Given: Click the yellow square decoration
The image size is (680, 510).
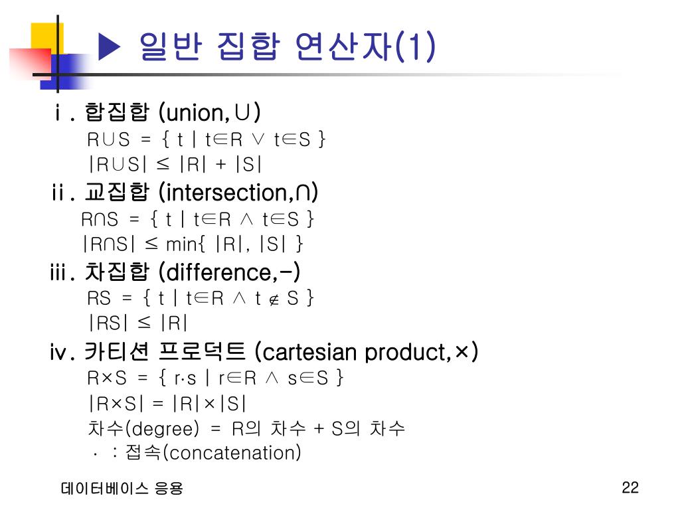Looking at the screenshot, I should pos(47,39).
